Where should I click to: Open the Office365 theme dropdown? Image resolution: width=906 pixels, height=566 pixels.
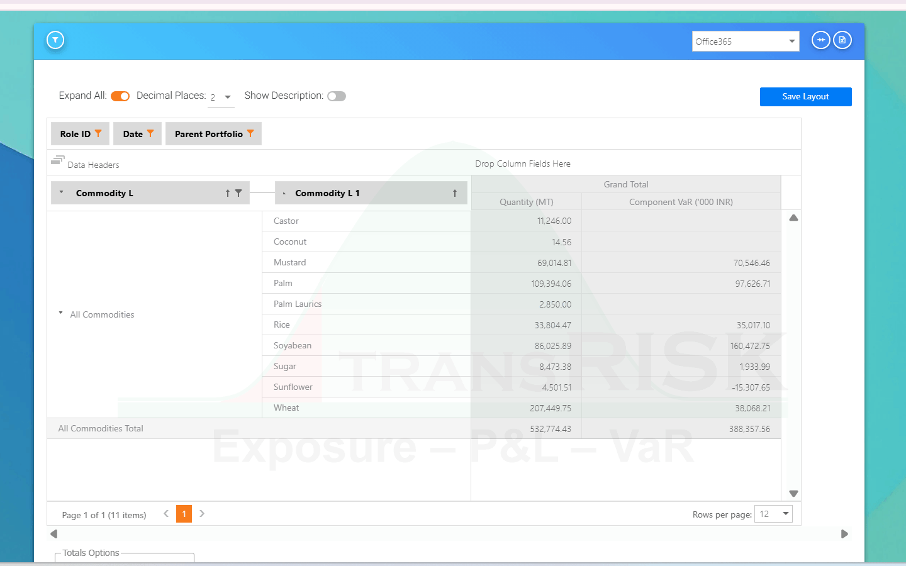[746, 42]
